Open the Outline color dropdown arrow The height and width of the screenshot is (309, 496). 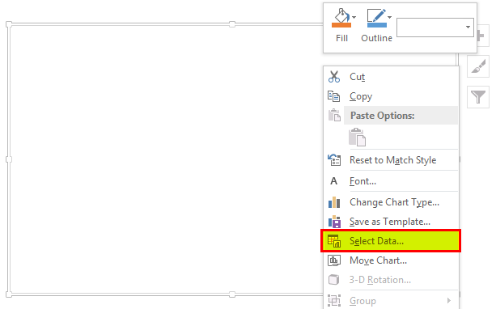click(390, 18)
